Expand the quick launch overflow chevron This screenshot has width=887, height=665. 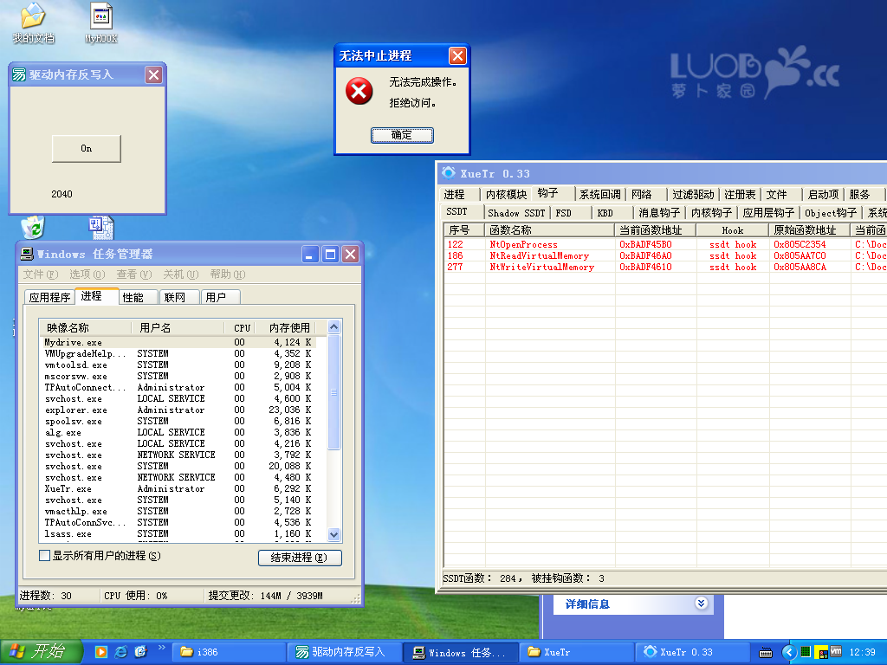pyautogui.click(x=162, y=648)
